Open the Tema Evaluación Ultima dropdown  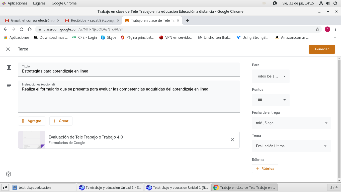291,146
